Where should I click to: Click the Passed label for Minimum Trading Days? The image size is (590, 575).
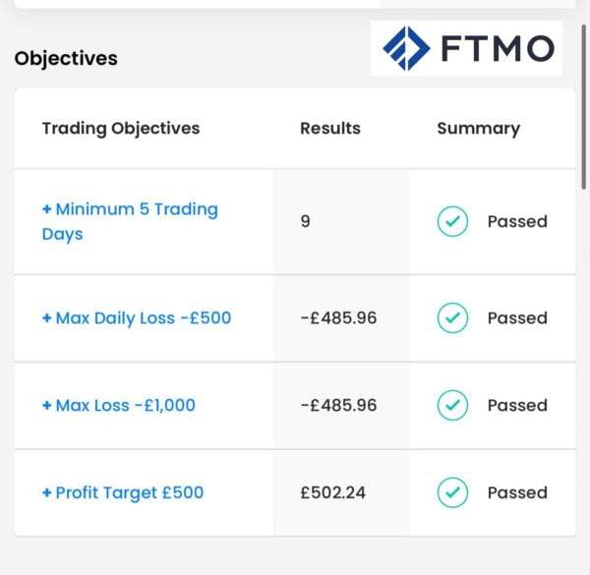pyautogui.click(x=517, y=222)
